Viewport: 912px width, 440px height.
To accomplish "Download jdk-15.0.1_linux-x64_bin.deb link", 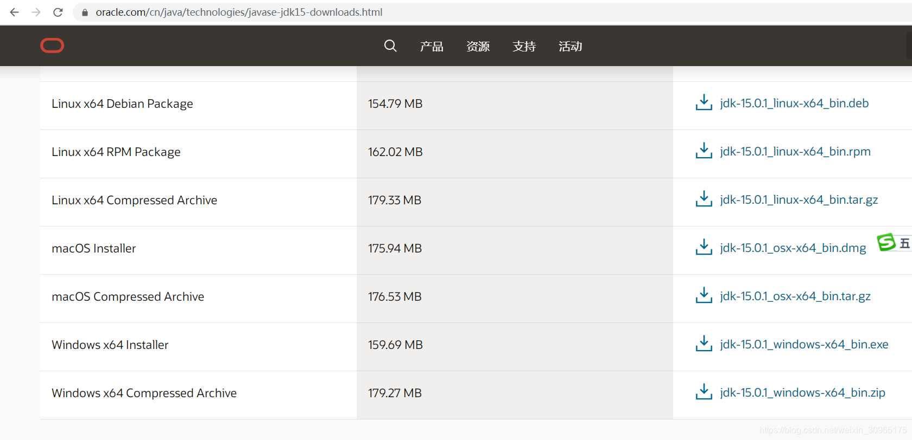I will pos(794,103).
